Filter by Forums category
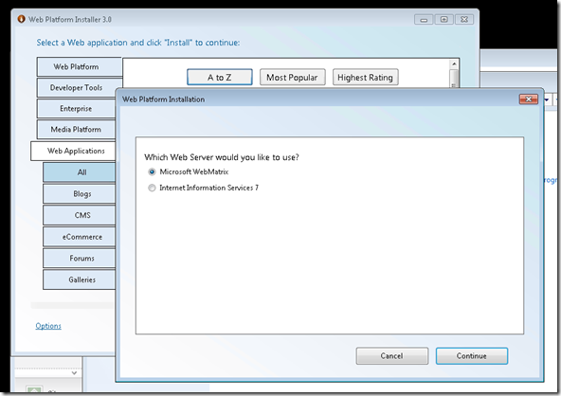The height and width of the screenshot is (396, 561). tap(80, 259)
